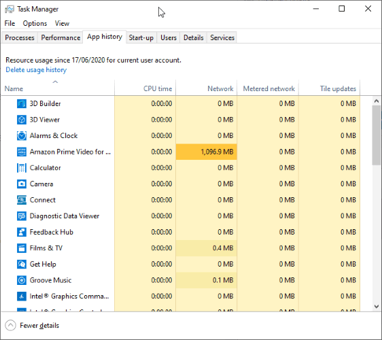The image size is (382, 340).
Task: Open the Services tab
Action: (222, 38)
